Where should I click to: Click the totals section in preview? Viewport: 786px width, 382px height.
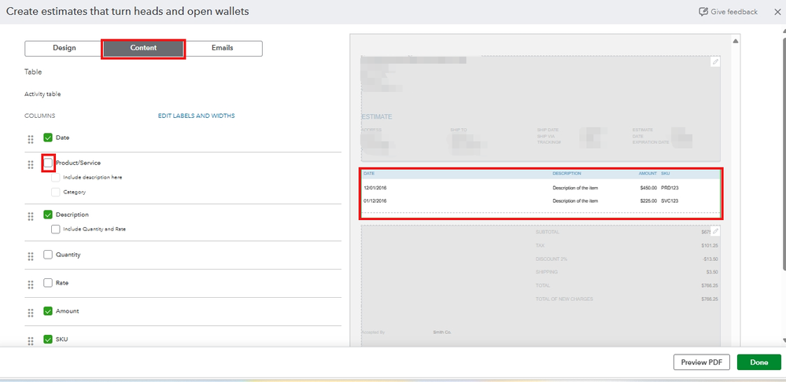[541, 285]
